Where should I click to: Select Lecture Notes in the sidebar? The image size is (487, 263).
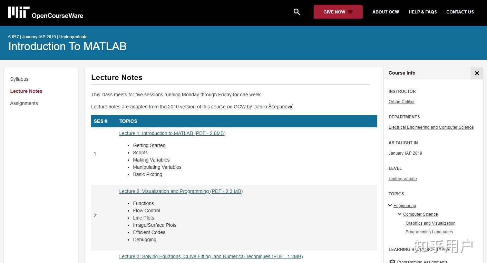pyautogui.click(x=26, y=91)
